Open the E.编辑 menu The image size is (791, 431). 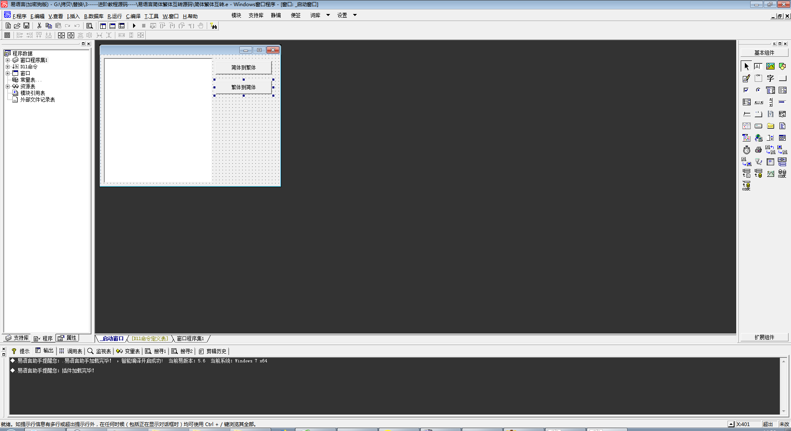(37, 16)
